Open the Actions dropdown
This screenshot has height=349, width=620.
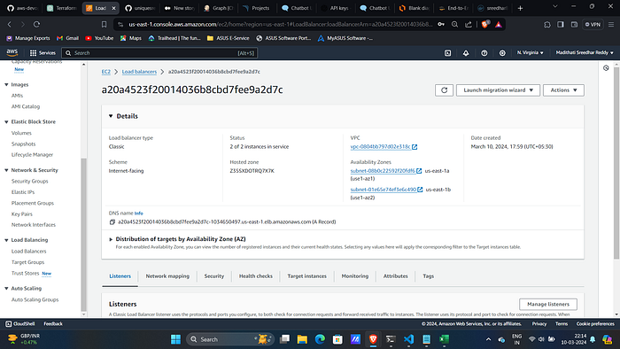click(563, 90)
